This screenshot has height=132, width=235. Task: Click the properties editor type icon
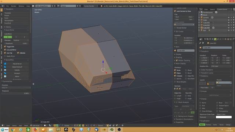(201, 39)
